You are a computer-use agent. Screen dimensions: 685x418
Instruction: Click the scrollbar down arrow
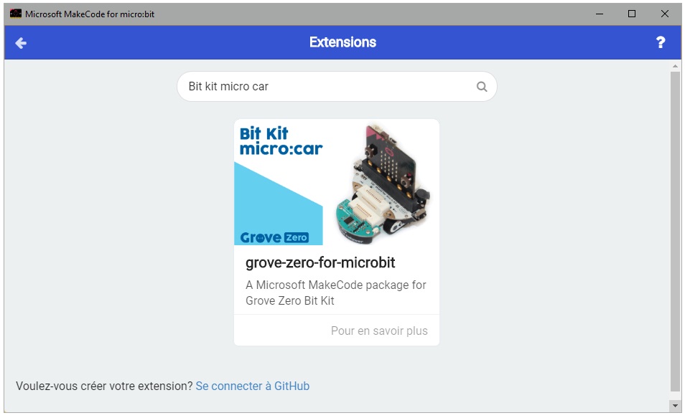click(675, 406)
